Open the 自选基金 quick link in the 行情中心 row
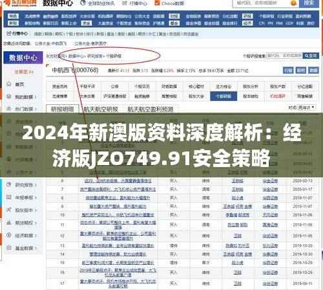 tap(191, 34)
